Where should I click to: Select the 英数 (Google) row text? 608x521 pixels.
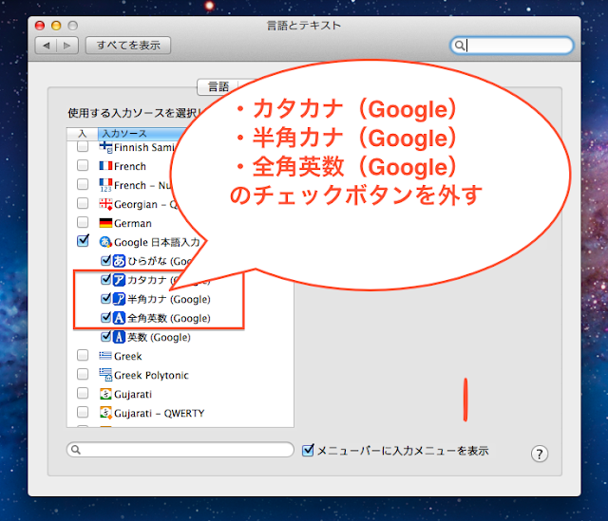point(159,338)
